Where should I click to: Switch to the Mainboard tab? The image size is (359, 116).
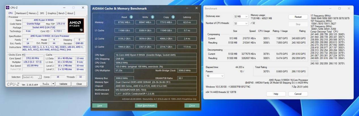[21, 13]
